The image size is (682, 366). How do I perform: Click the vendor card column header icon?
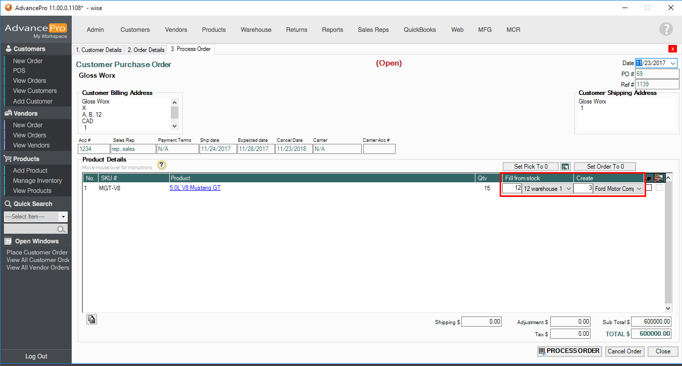pos(658,178)
